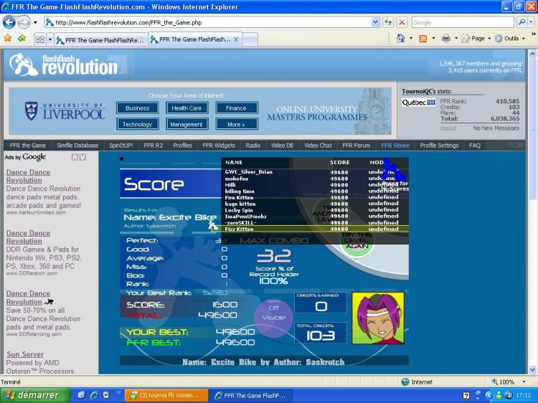Open Sun Server ad link
The height and width of the screenshot is (403, 538).
tap(25, 354)
